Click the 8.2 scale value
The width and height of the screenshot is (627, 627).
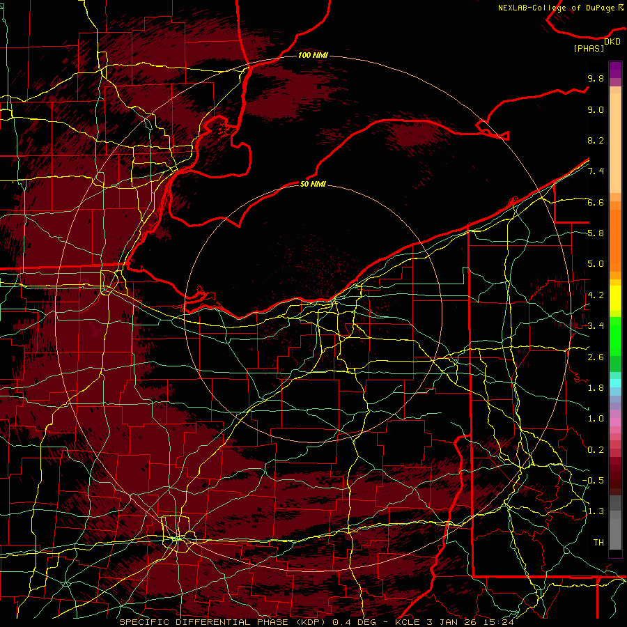(596, 140)
